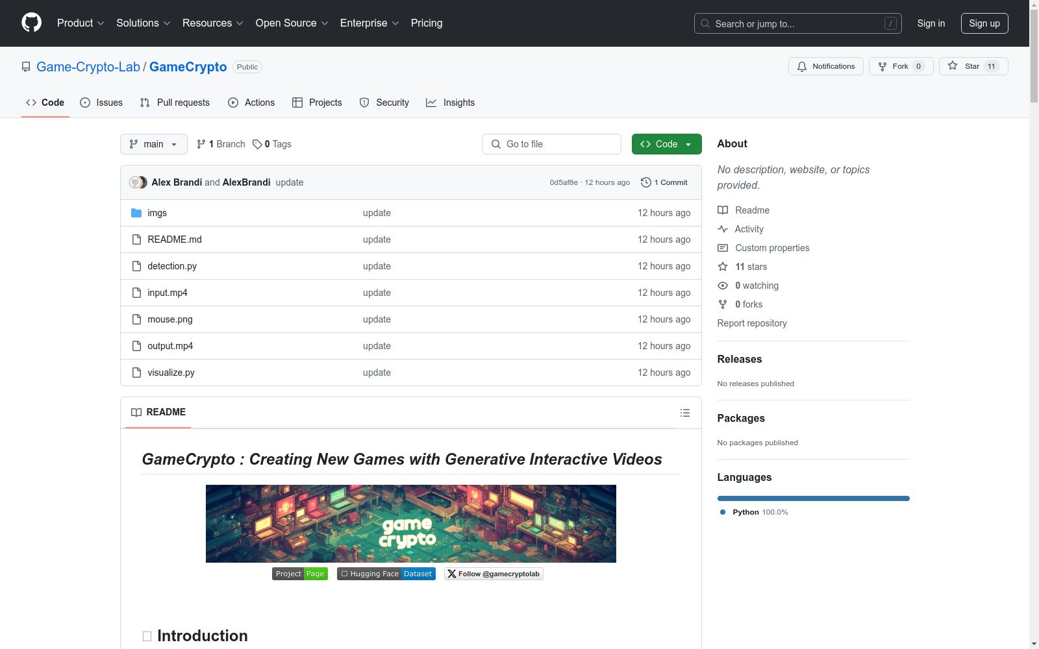Click the file icon beside README.md

tap(136, 239)
